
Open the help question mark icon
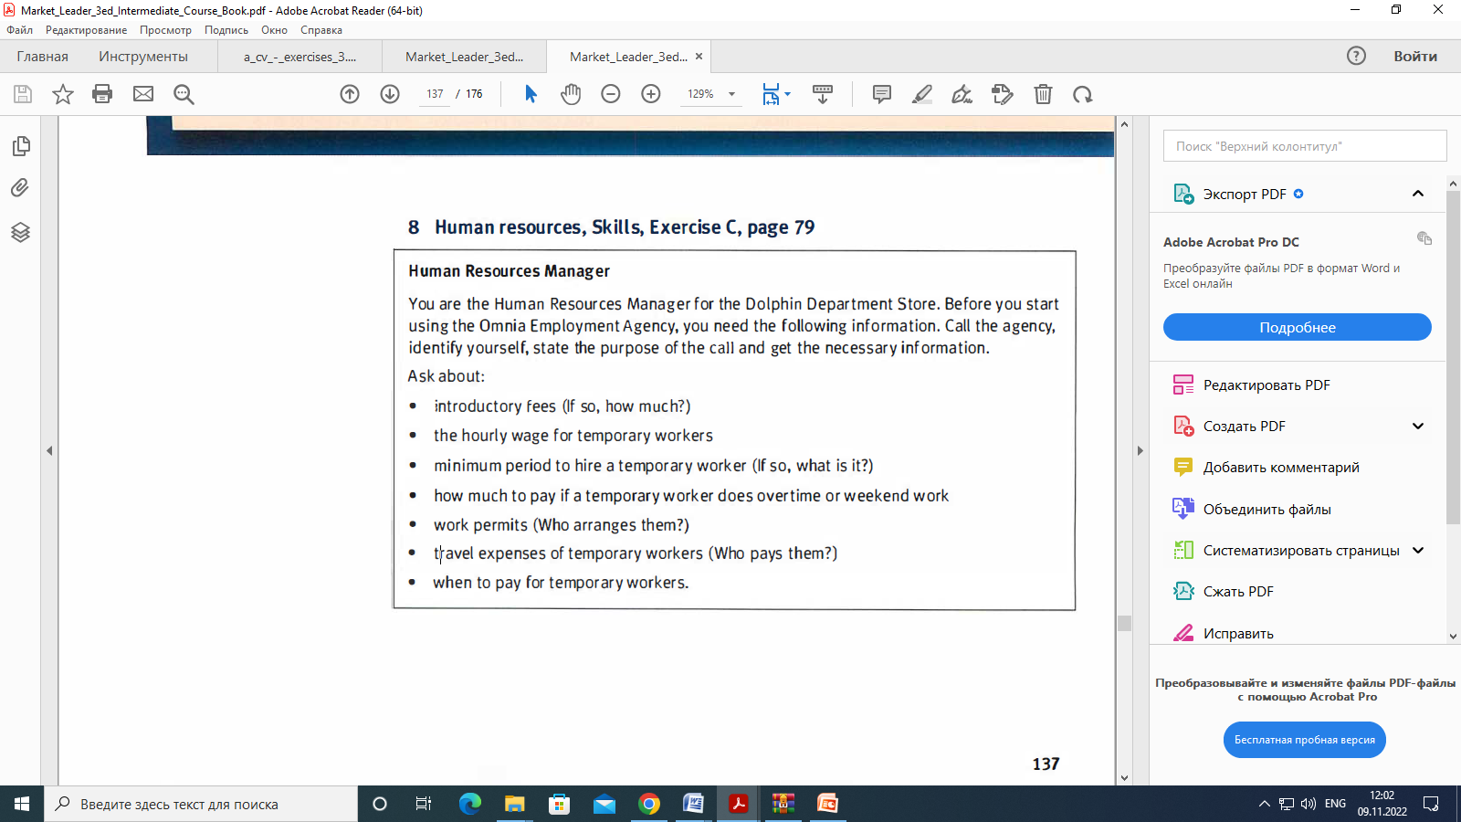pos(1357,56)
